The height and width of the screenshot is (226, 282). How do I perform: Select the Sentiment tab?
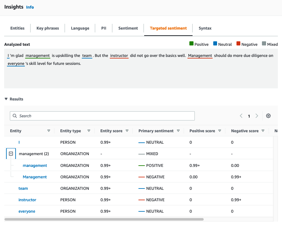[128, 28]
